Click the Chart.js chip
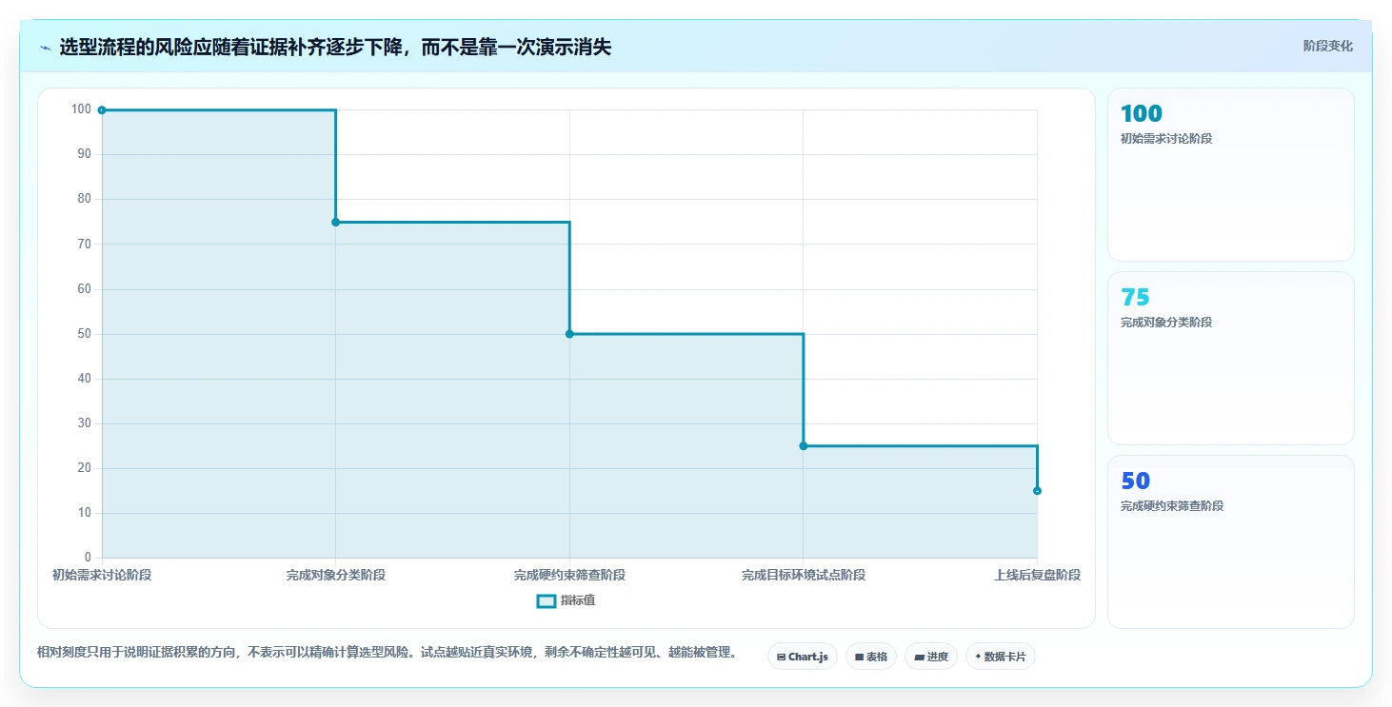The image size is (1392, 707). point(803,657)
